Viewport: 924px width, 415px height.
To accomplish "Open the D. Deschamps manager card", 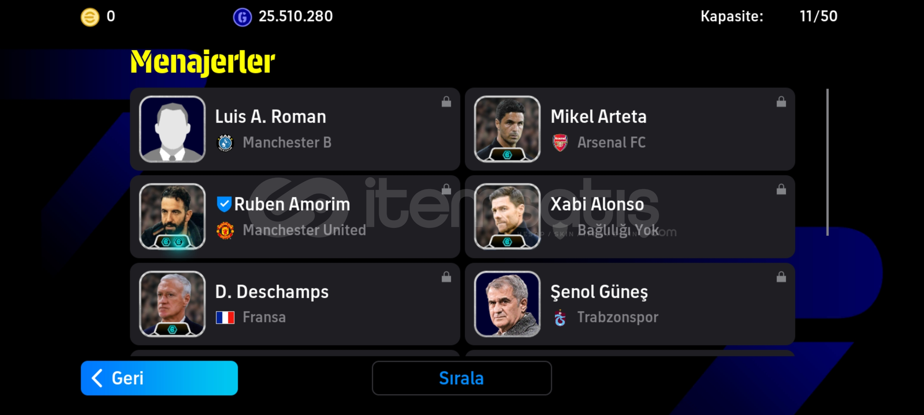I will 295,304.
